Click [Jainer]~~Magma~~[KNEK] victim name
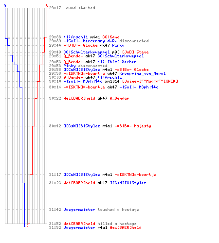Image resolution: width=219 pixels, height=243 pixels. point(150,81)
